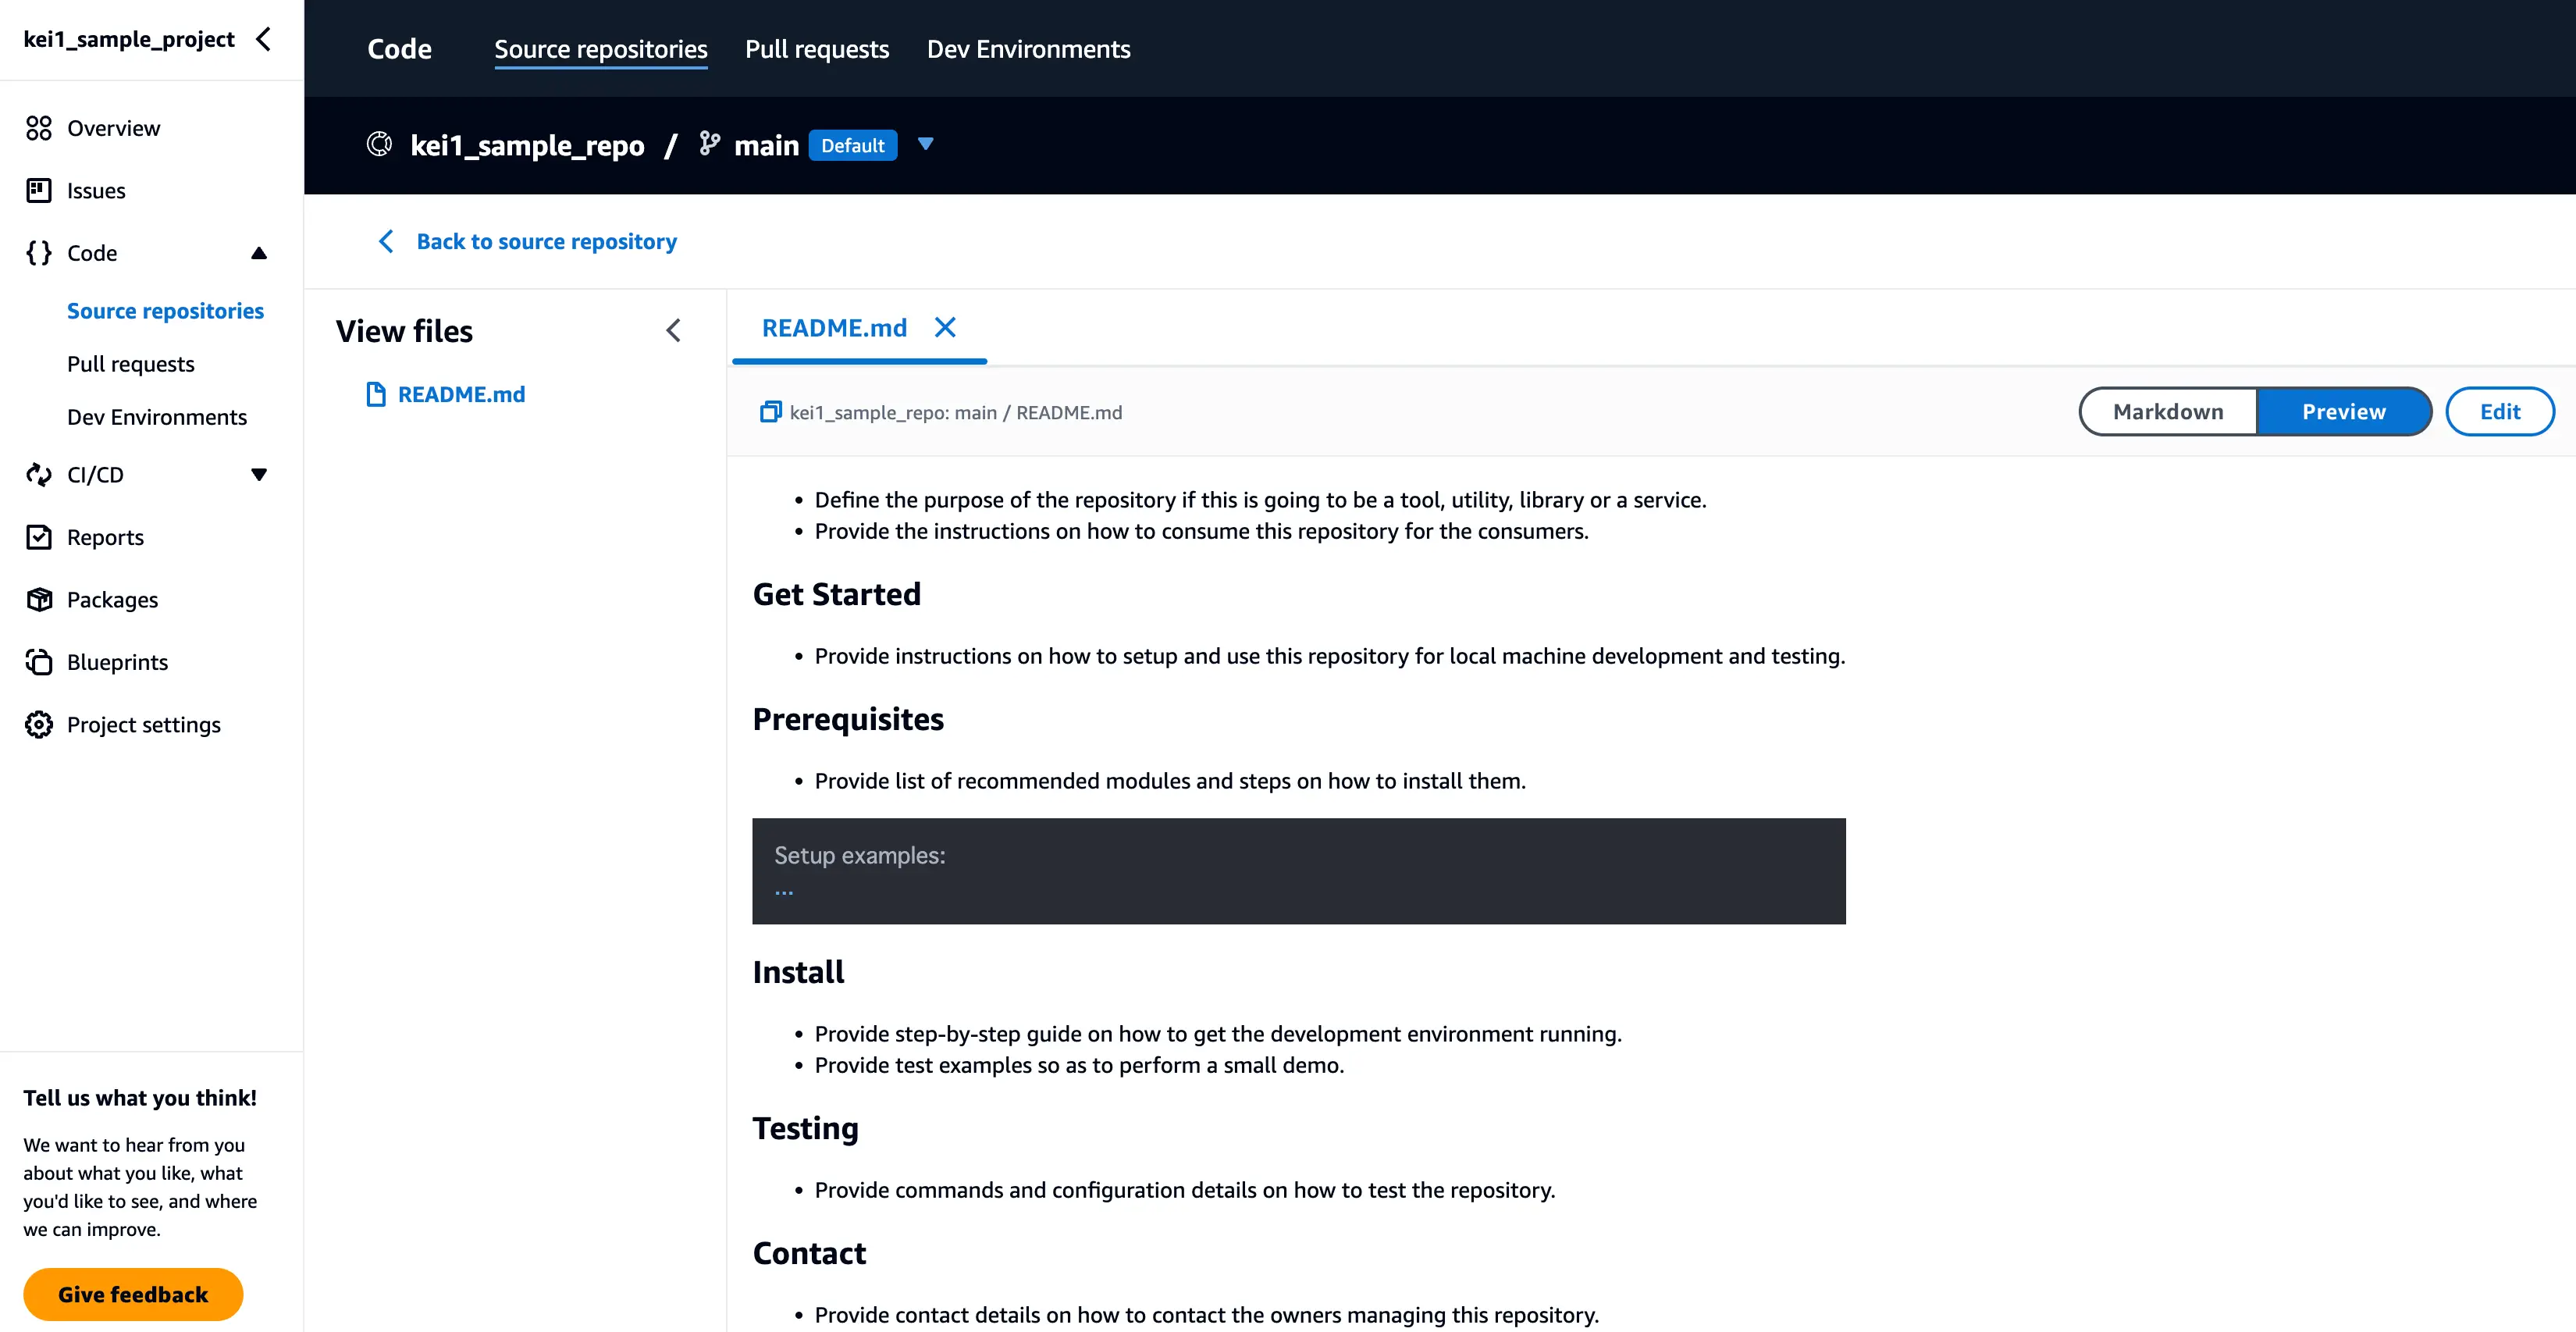Image resolution: width=2576 pixels, height=1332 pixels.
Task: Click the Install heading
Action: point(798,972)
